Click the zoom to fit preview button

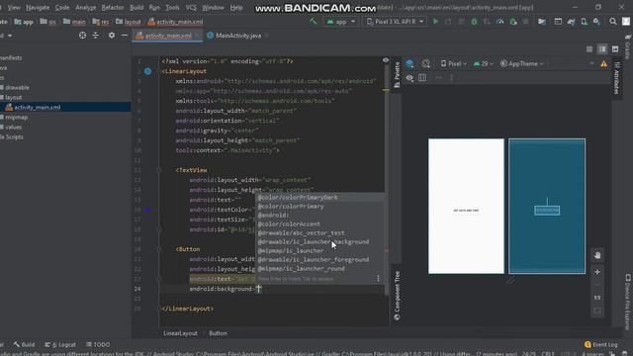point(597,311)
